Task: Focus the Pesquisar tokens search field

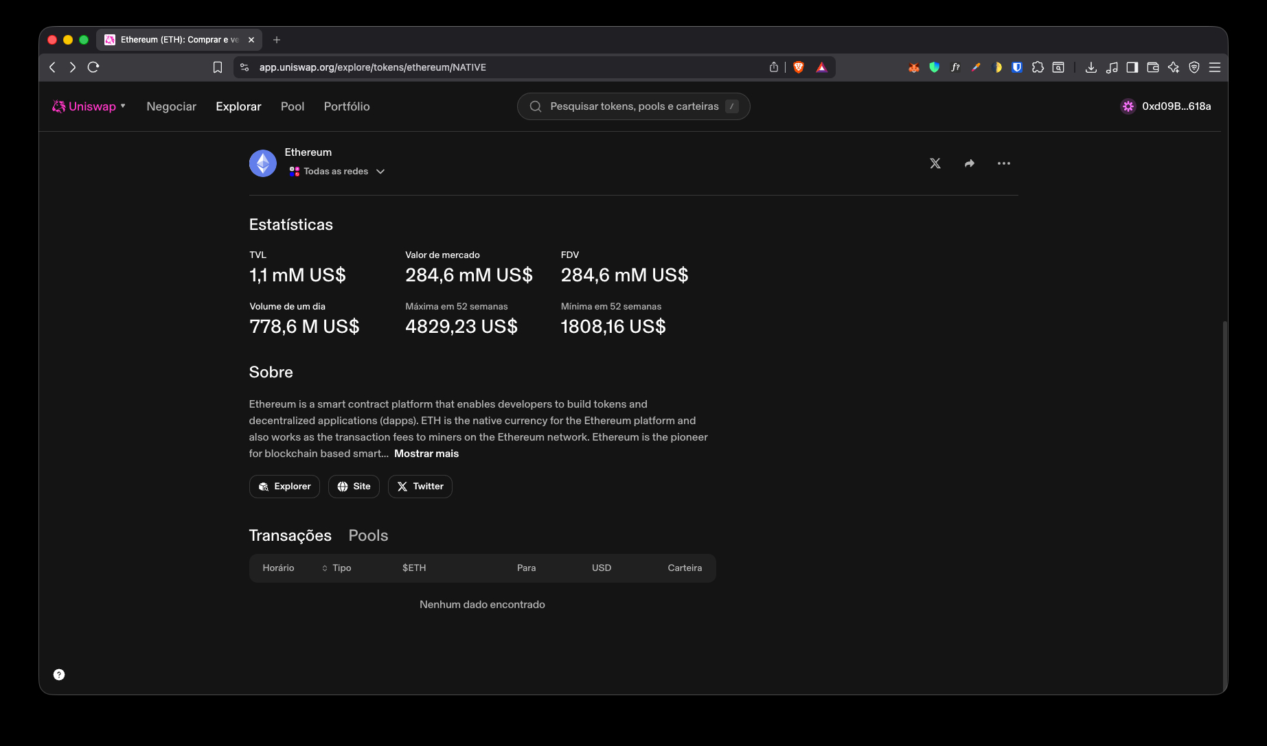Action: [x=633, y=106]
